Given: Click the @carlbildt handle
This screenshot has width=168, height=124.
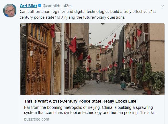Looking at the screenshot, I should click(x=51, y=6).
